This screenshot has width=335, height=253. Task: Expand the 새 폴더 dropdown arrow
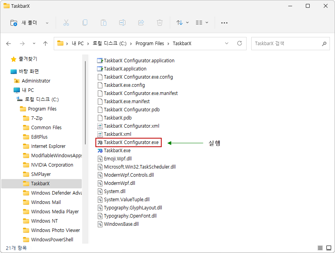tap(47, 23)
